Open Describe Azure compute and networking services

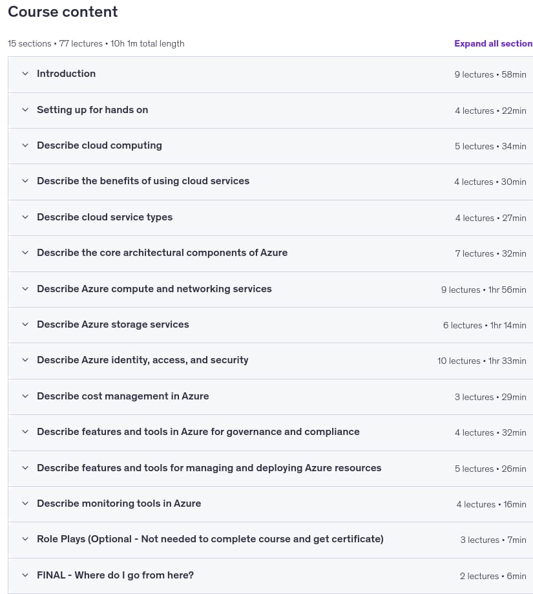click(154, 289)
